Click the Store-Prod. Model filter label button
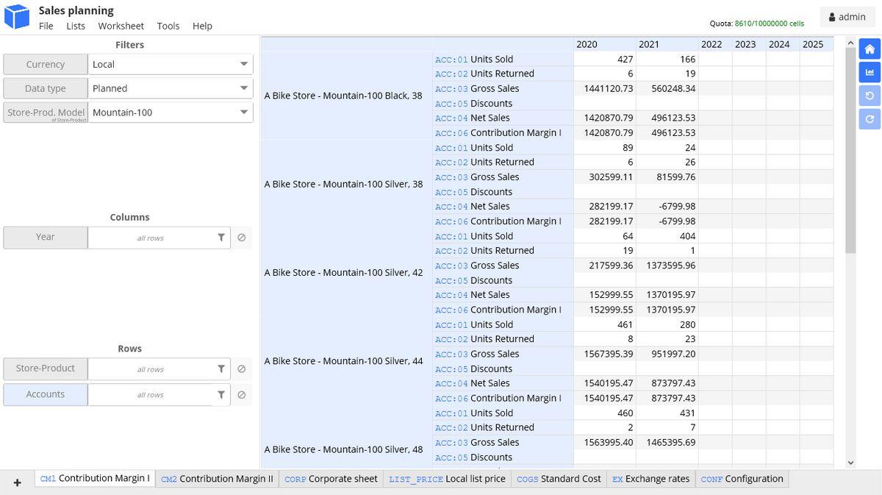 click(46, 113)
